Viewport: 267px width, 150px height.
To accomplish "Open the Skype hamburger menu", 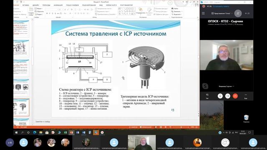I will coord(203,13).
